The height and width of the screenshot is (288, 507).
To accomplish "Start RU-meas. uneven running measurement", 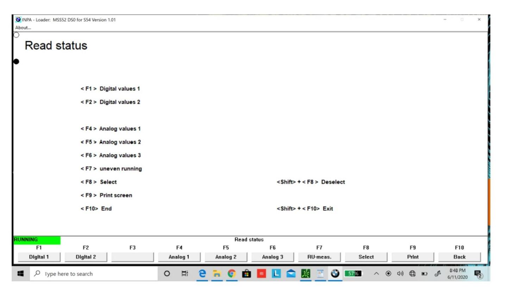I will [320, 257].
